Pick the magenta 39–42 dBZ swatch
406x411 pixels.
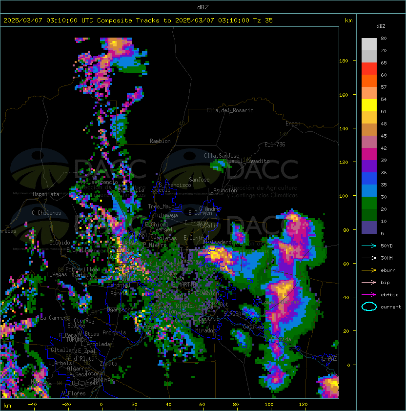coord(369,154)
